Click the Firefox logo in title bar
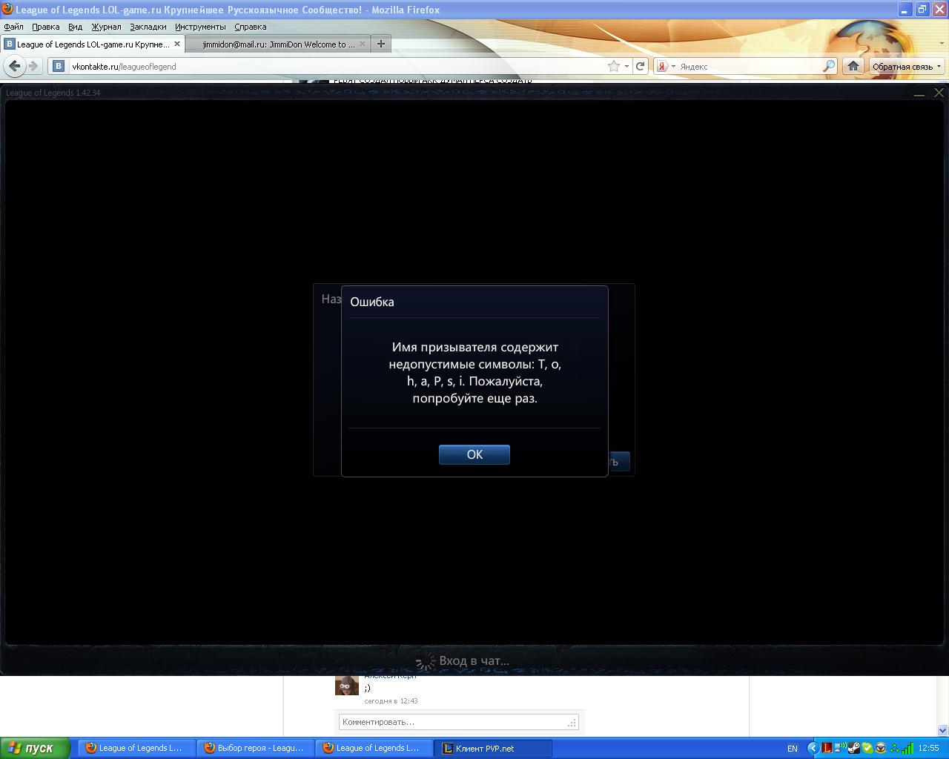Viewport: 949px width, 759px height. coord(8,10)
